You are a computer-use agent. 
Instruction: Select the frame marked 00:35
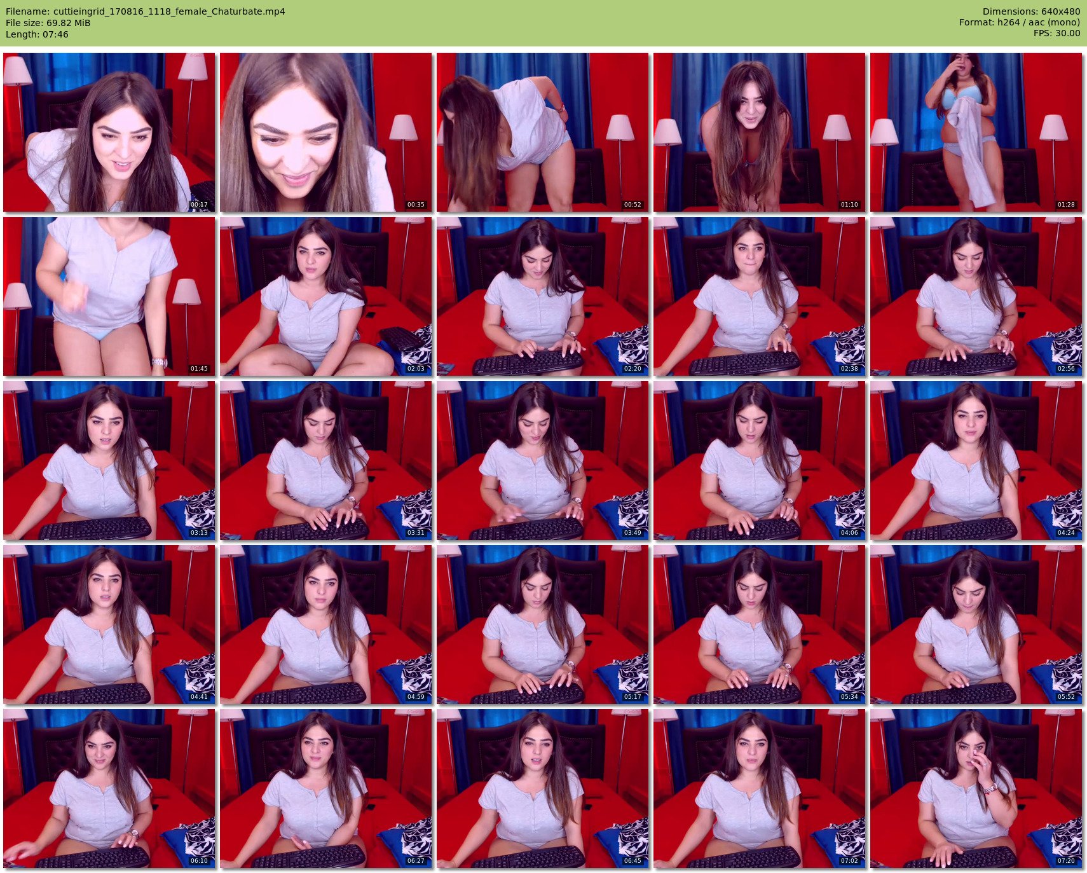[325, 132]
